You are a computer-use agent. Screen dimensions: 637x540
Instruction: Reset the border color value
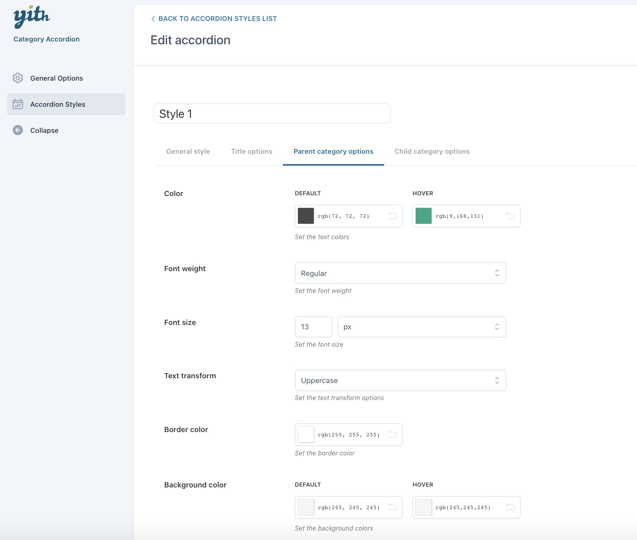click(x=392, y=434)
